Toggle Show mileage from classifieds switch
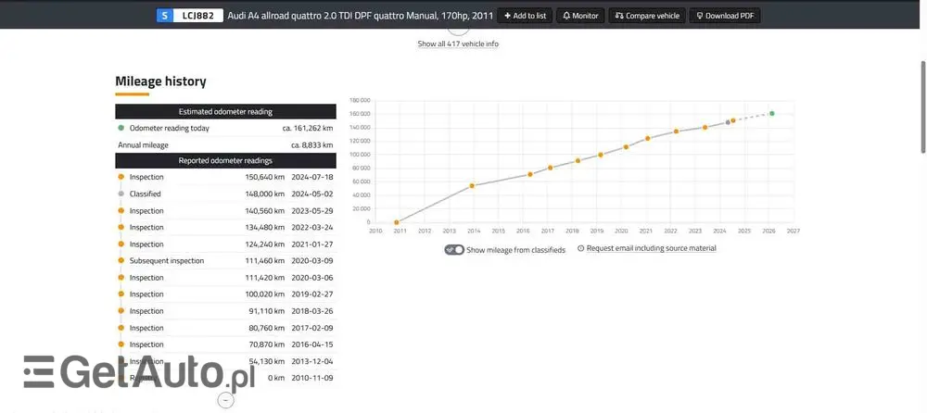927x413 pixels. click(454, 249)
